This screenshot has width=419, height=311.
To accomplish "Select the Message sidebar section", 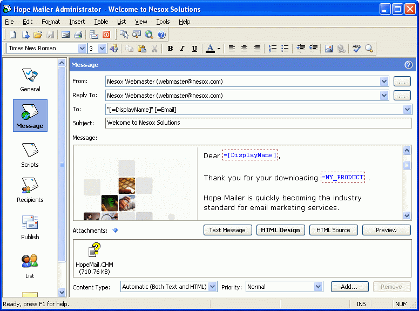I will (x=30, y=116).
